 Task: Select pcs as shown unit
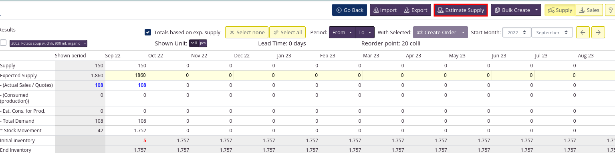[203, 43]
